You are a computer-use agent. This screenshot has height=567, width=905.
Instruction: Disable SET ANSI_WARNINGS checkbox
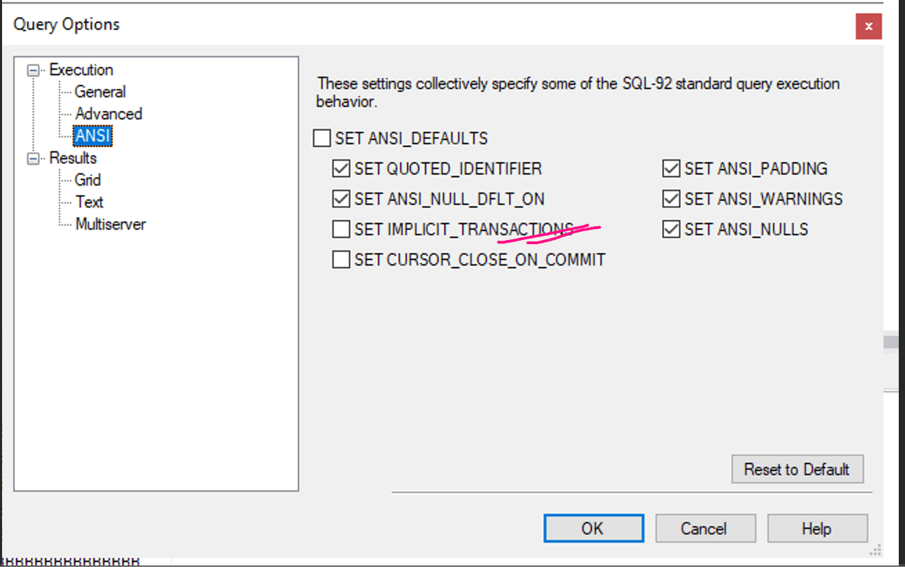click(671, 199)
